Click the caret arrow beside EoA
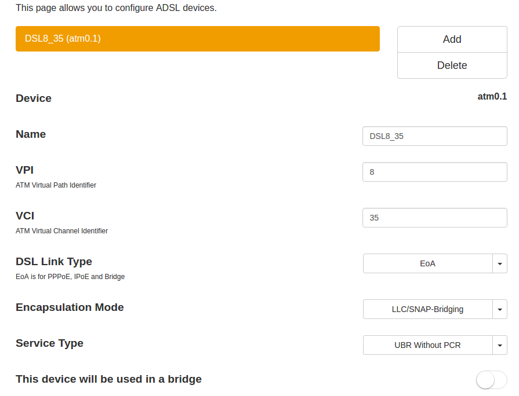The width and height of the screenshot is (519, 396). click(500, 263)
